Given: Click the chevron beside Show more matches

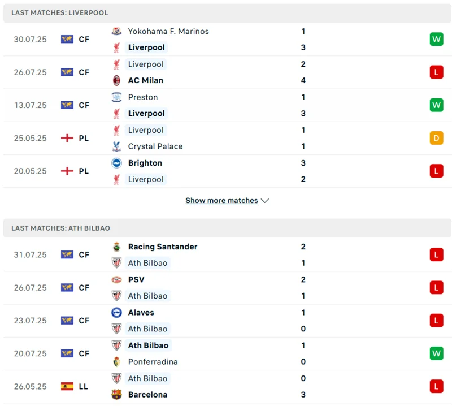Looking at the screenshot, I should tap(265, 201).
